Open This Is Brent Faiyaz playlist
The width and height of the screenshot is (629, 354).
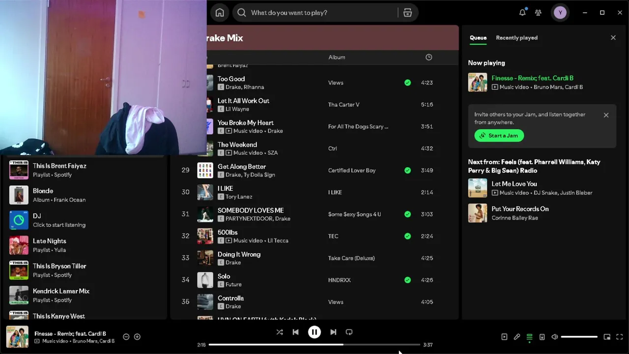pyautogui.click(x=86, y=170)
